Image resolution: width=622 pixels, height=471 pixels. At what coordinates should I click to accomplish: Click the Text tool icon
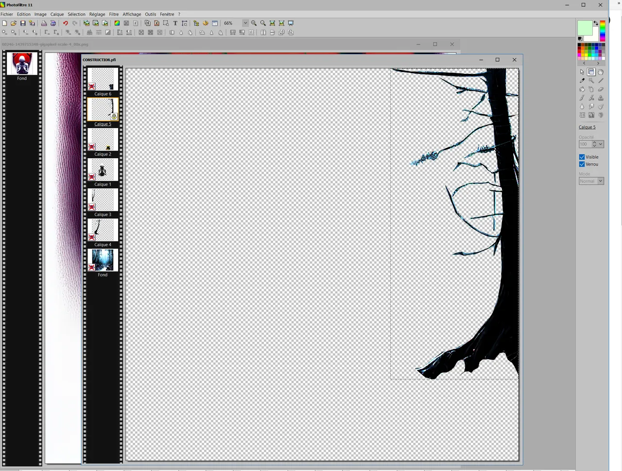[175, 23]
